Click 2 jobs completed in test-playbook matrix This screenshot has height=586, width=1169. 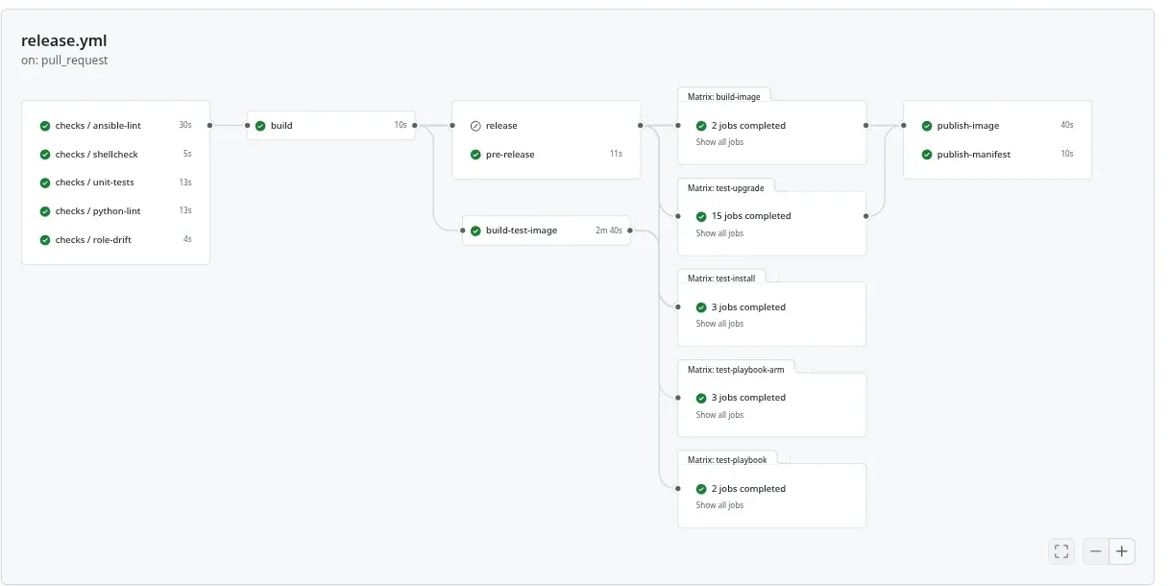pos(748,489)
